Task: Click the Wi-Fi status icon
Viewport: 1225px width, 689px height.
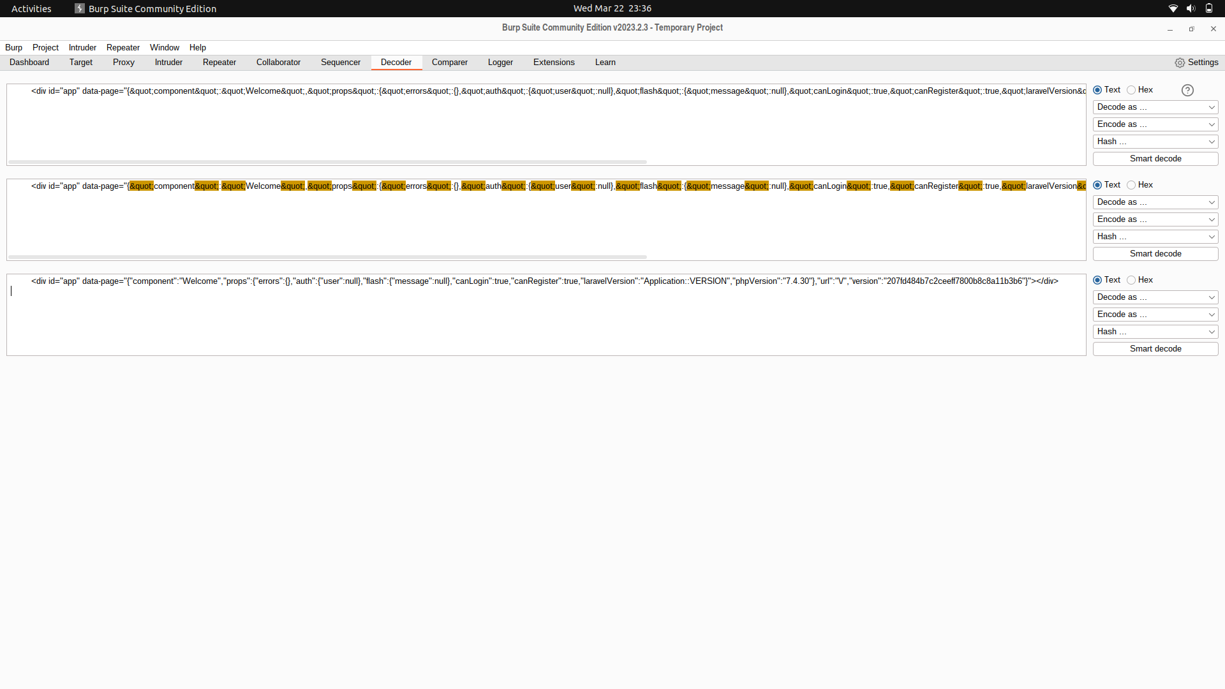Action: tap(1173, 8)
